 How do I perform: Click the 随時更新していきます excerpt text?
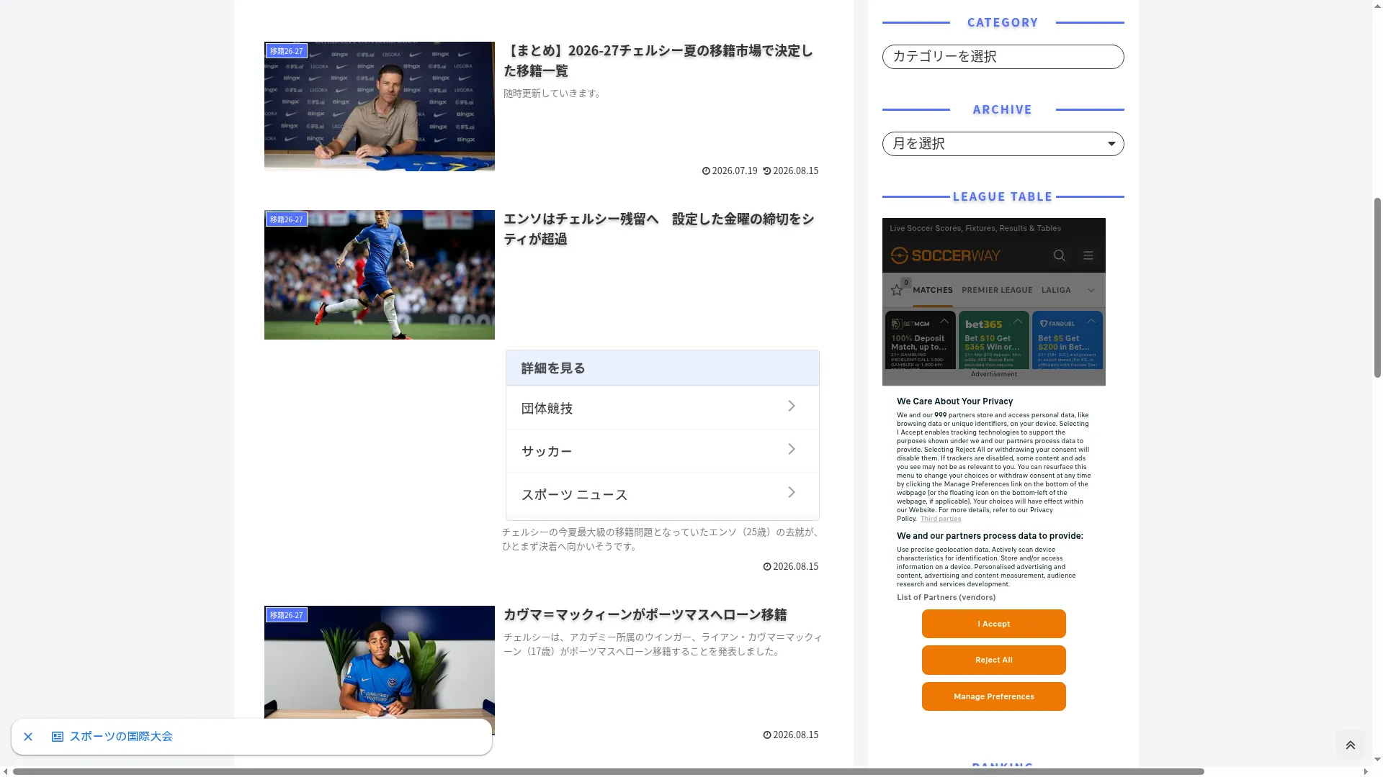coord(553,94)
